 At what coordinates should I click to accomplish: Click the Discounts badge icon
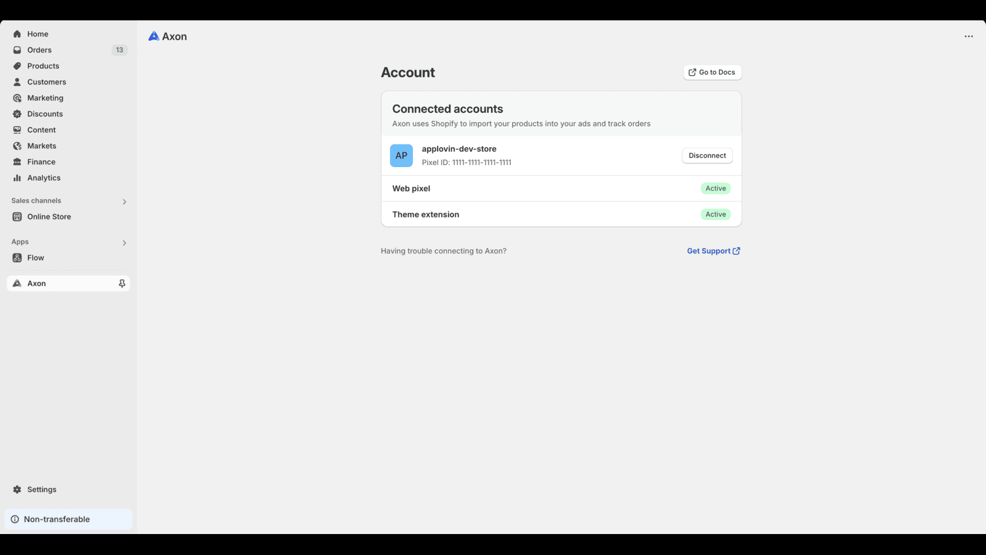click(x=17, y=114)
